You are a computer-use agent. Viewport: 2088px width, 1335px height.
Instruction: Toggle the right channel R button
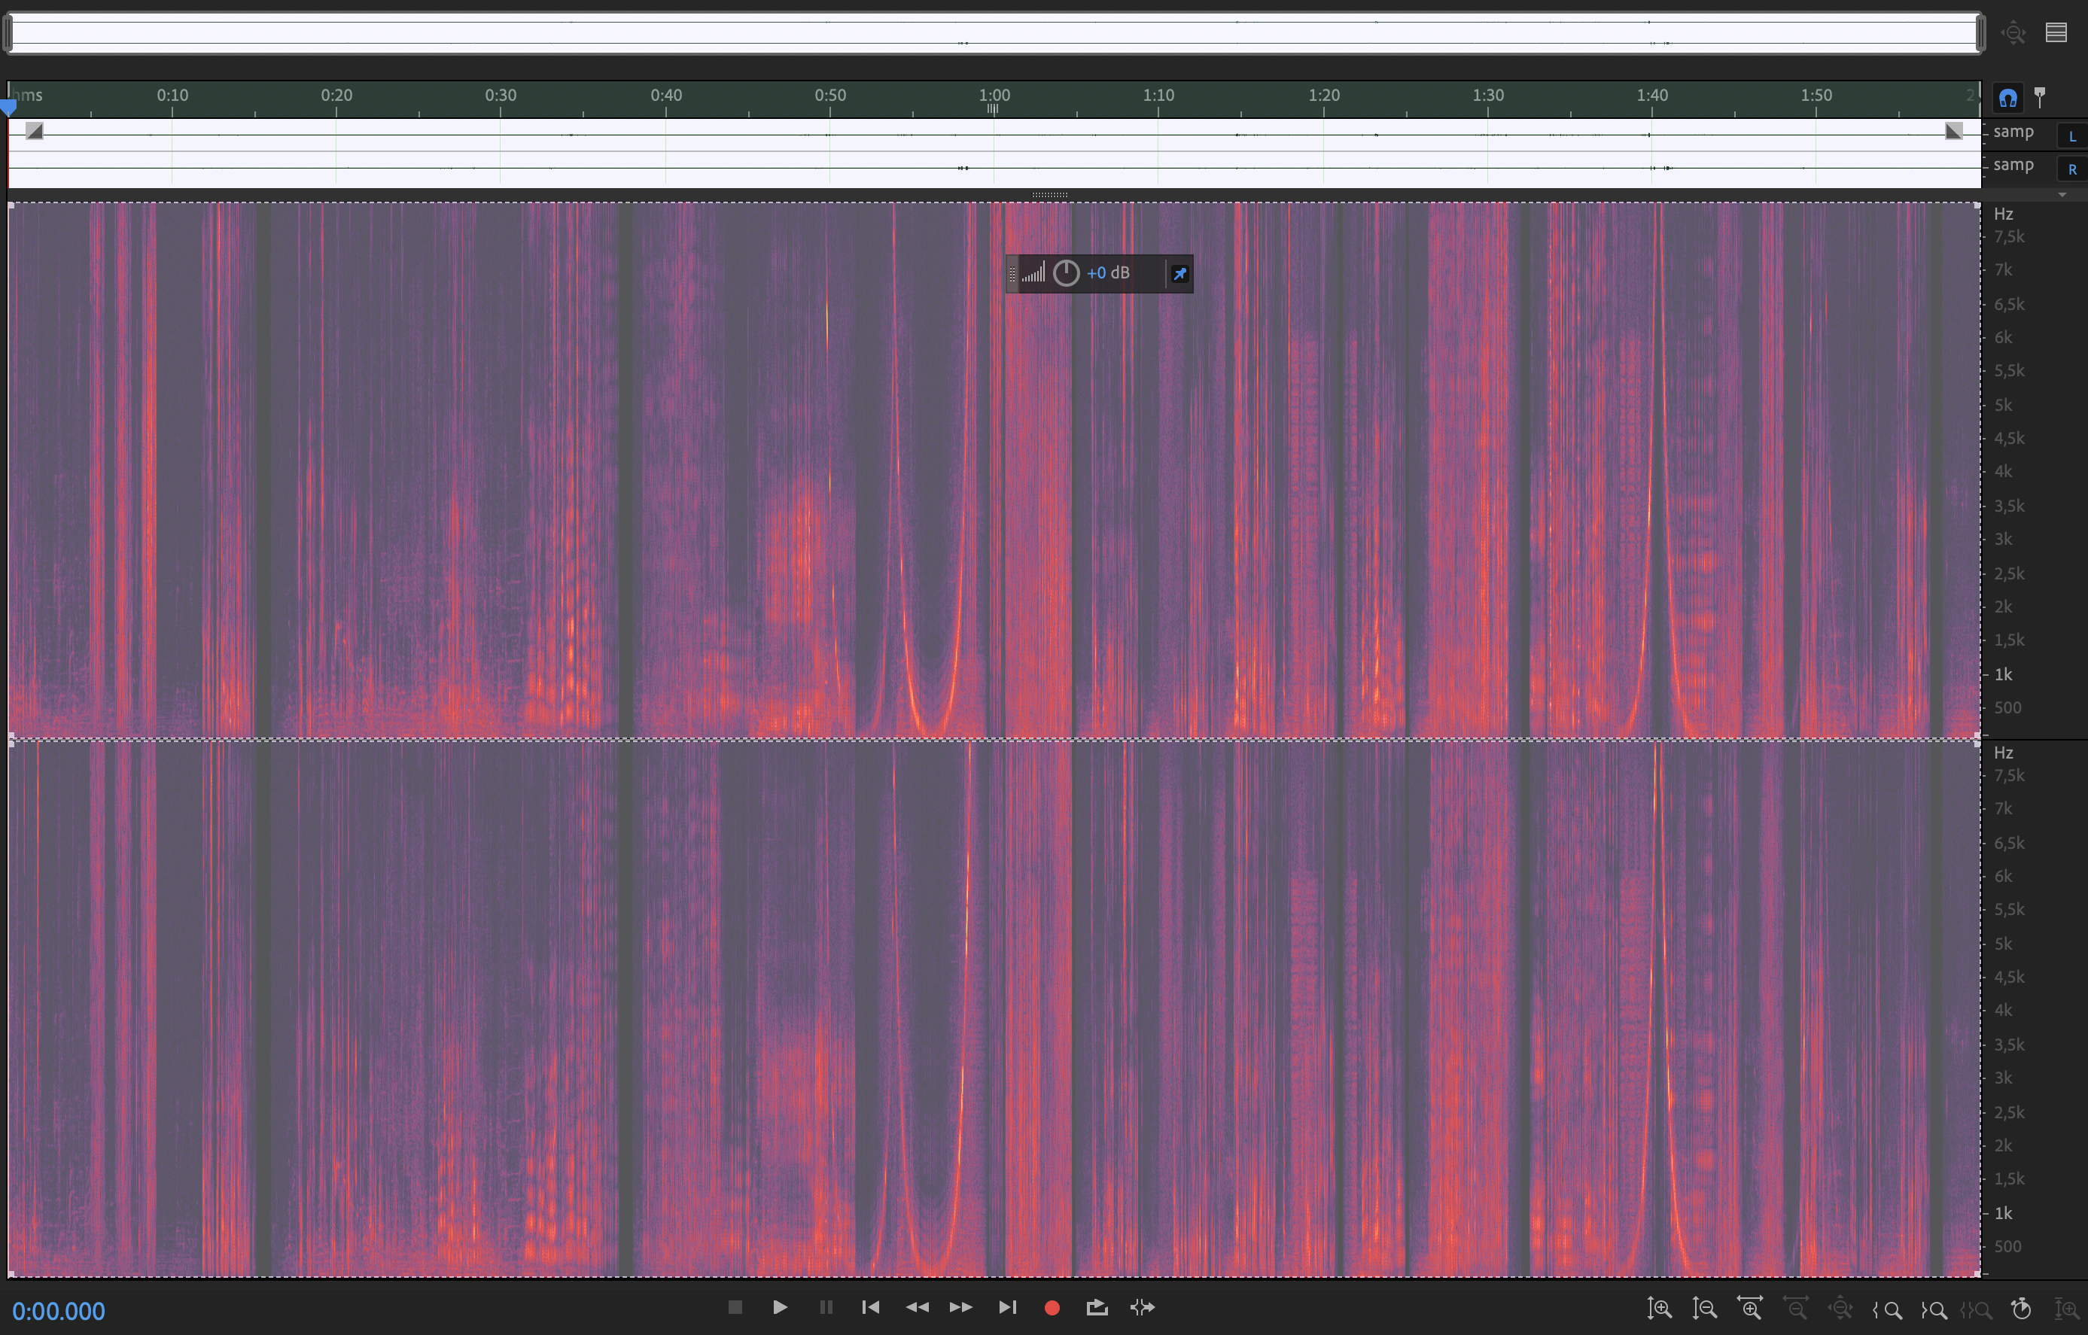[x=2071, y=169]
